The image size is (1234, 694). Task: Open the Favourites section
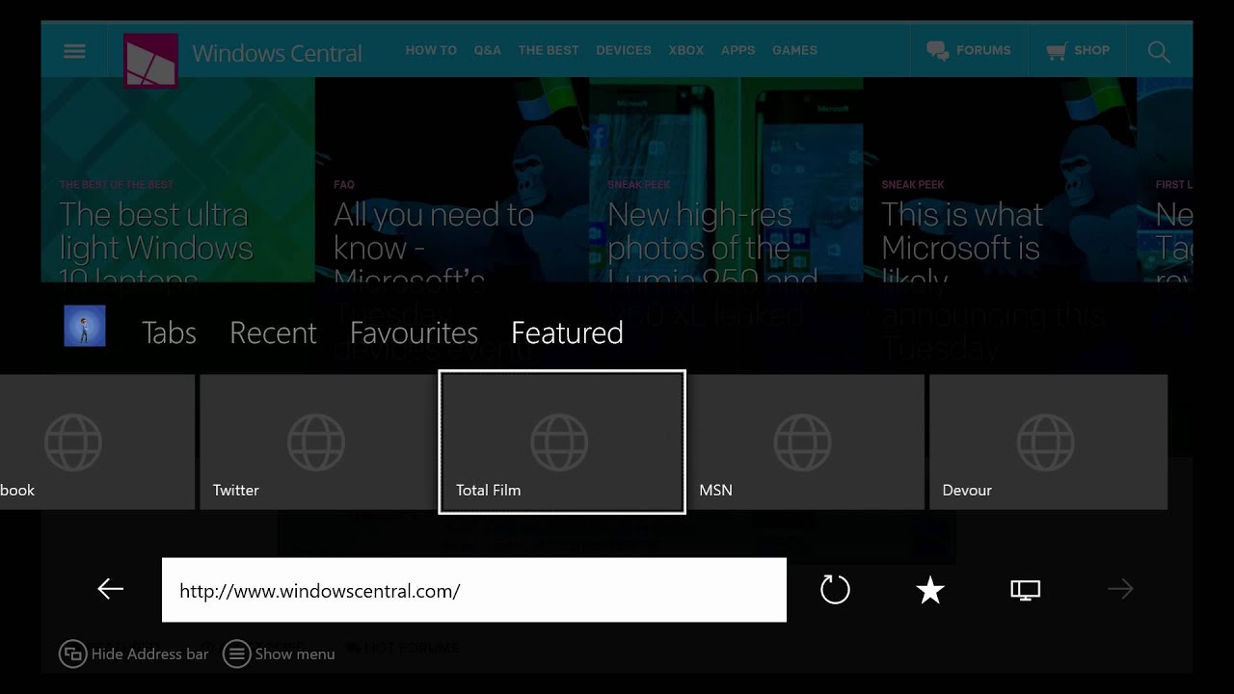point(414,333)
